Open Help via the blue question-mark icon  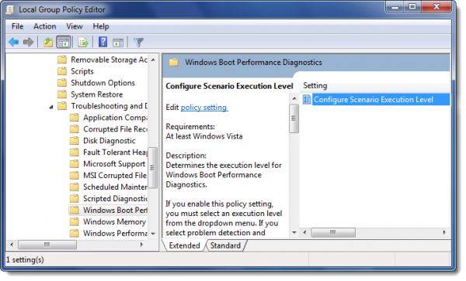click(103, 42)
